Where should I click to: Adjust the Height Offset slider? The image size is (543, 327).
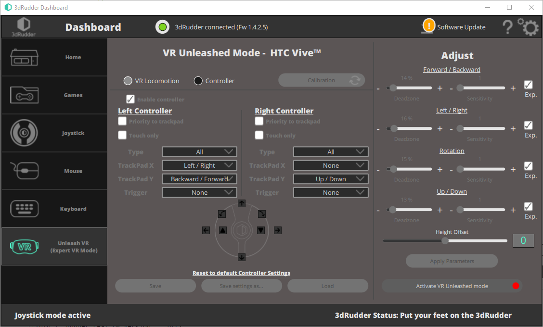(x=445, y=240)
